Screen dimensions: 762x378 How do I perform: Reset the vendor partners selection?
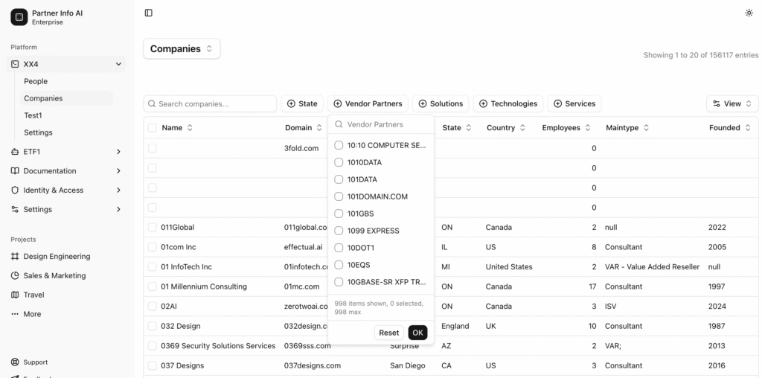point(388,333)
